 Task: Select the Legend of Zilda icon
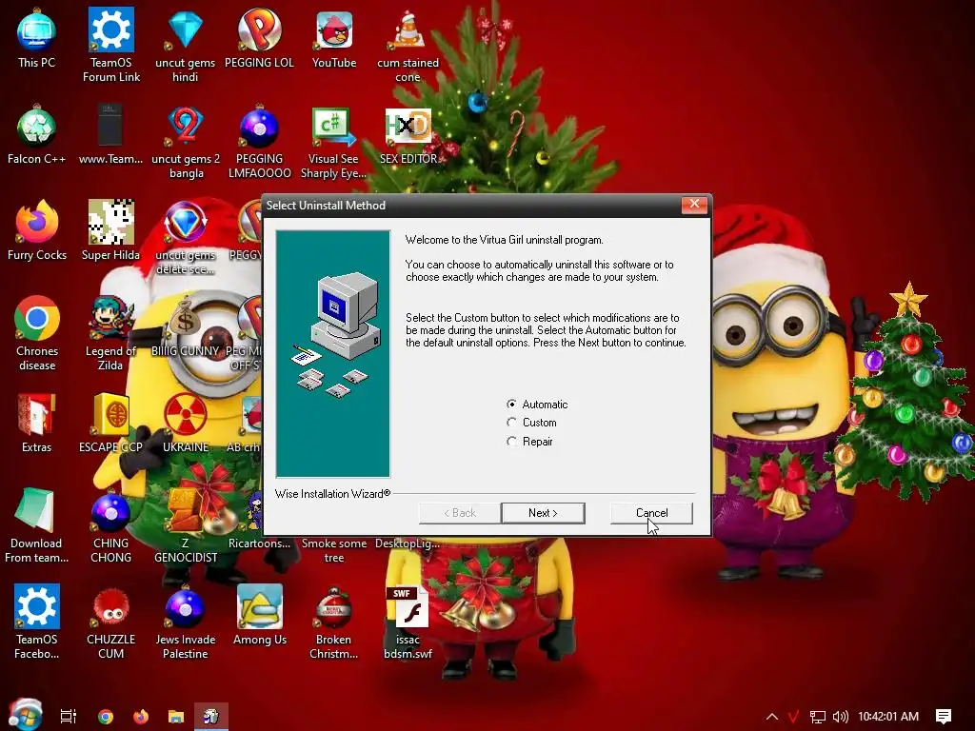[110, 334]
